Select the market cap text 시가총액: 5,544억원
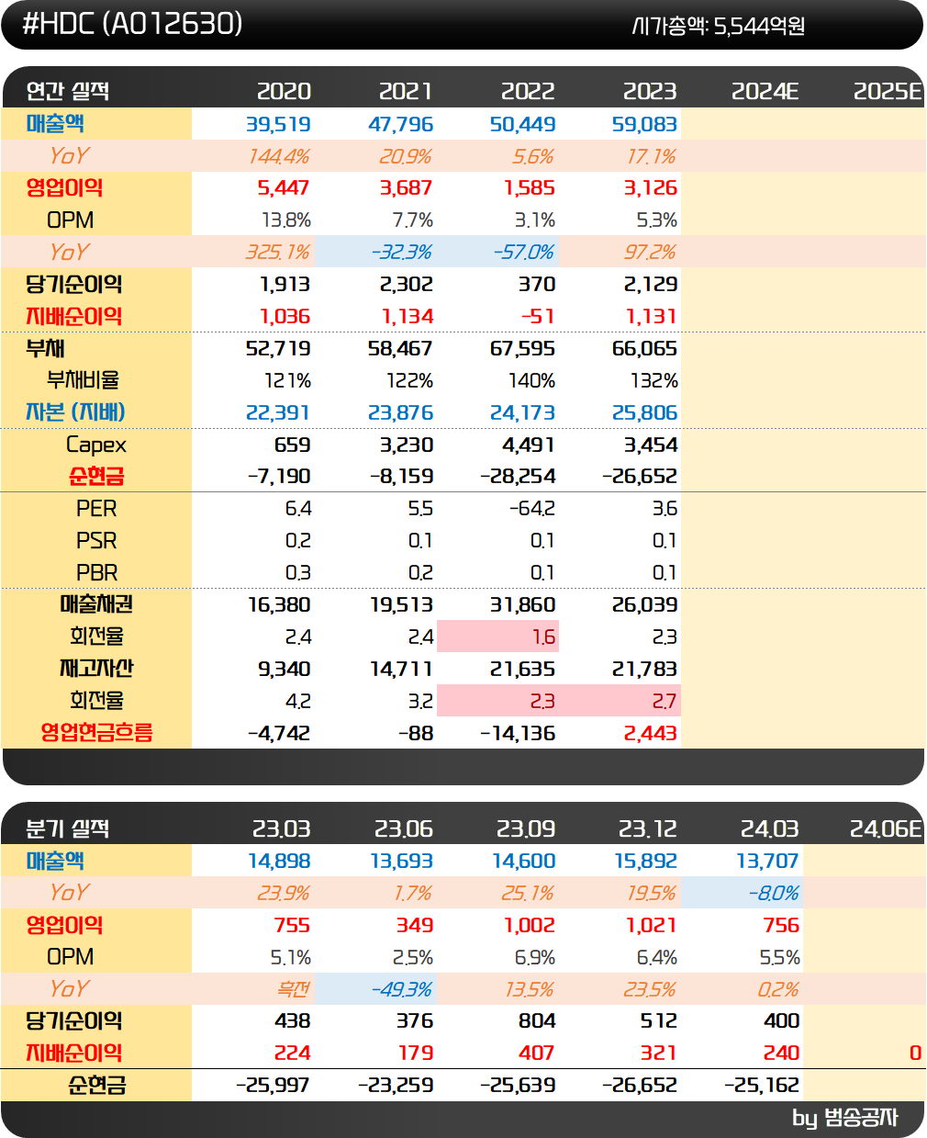 719,26
